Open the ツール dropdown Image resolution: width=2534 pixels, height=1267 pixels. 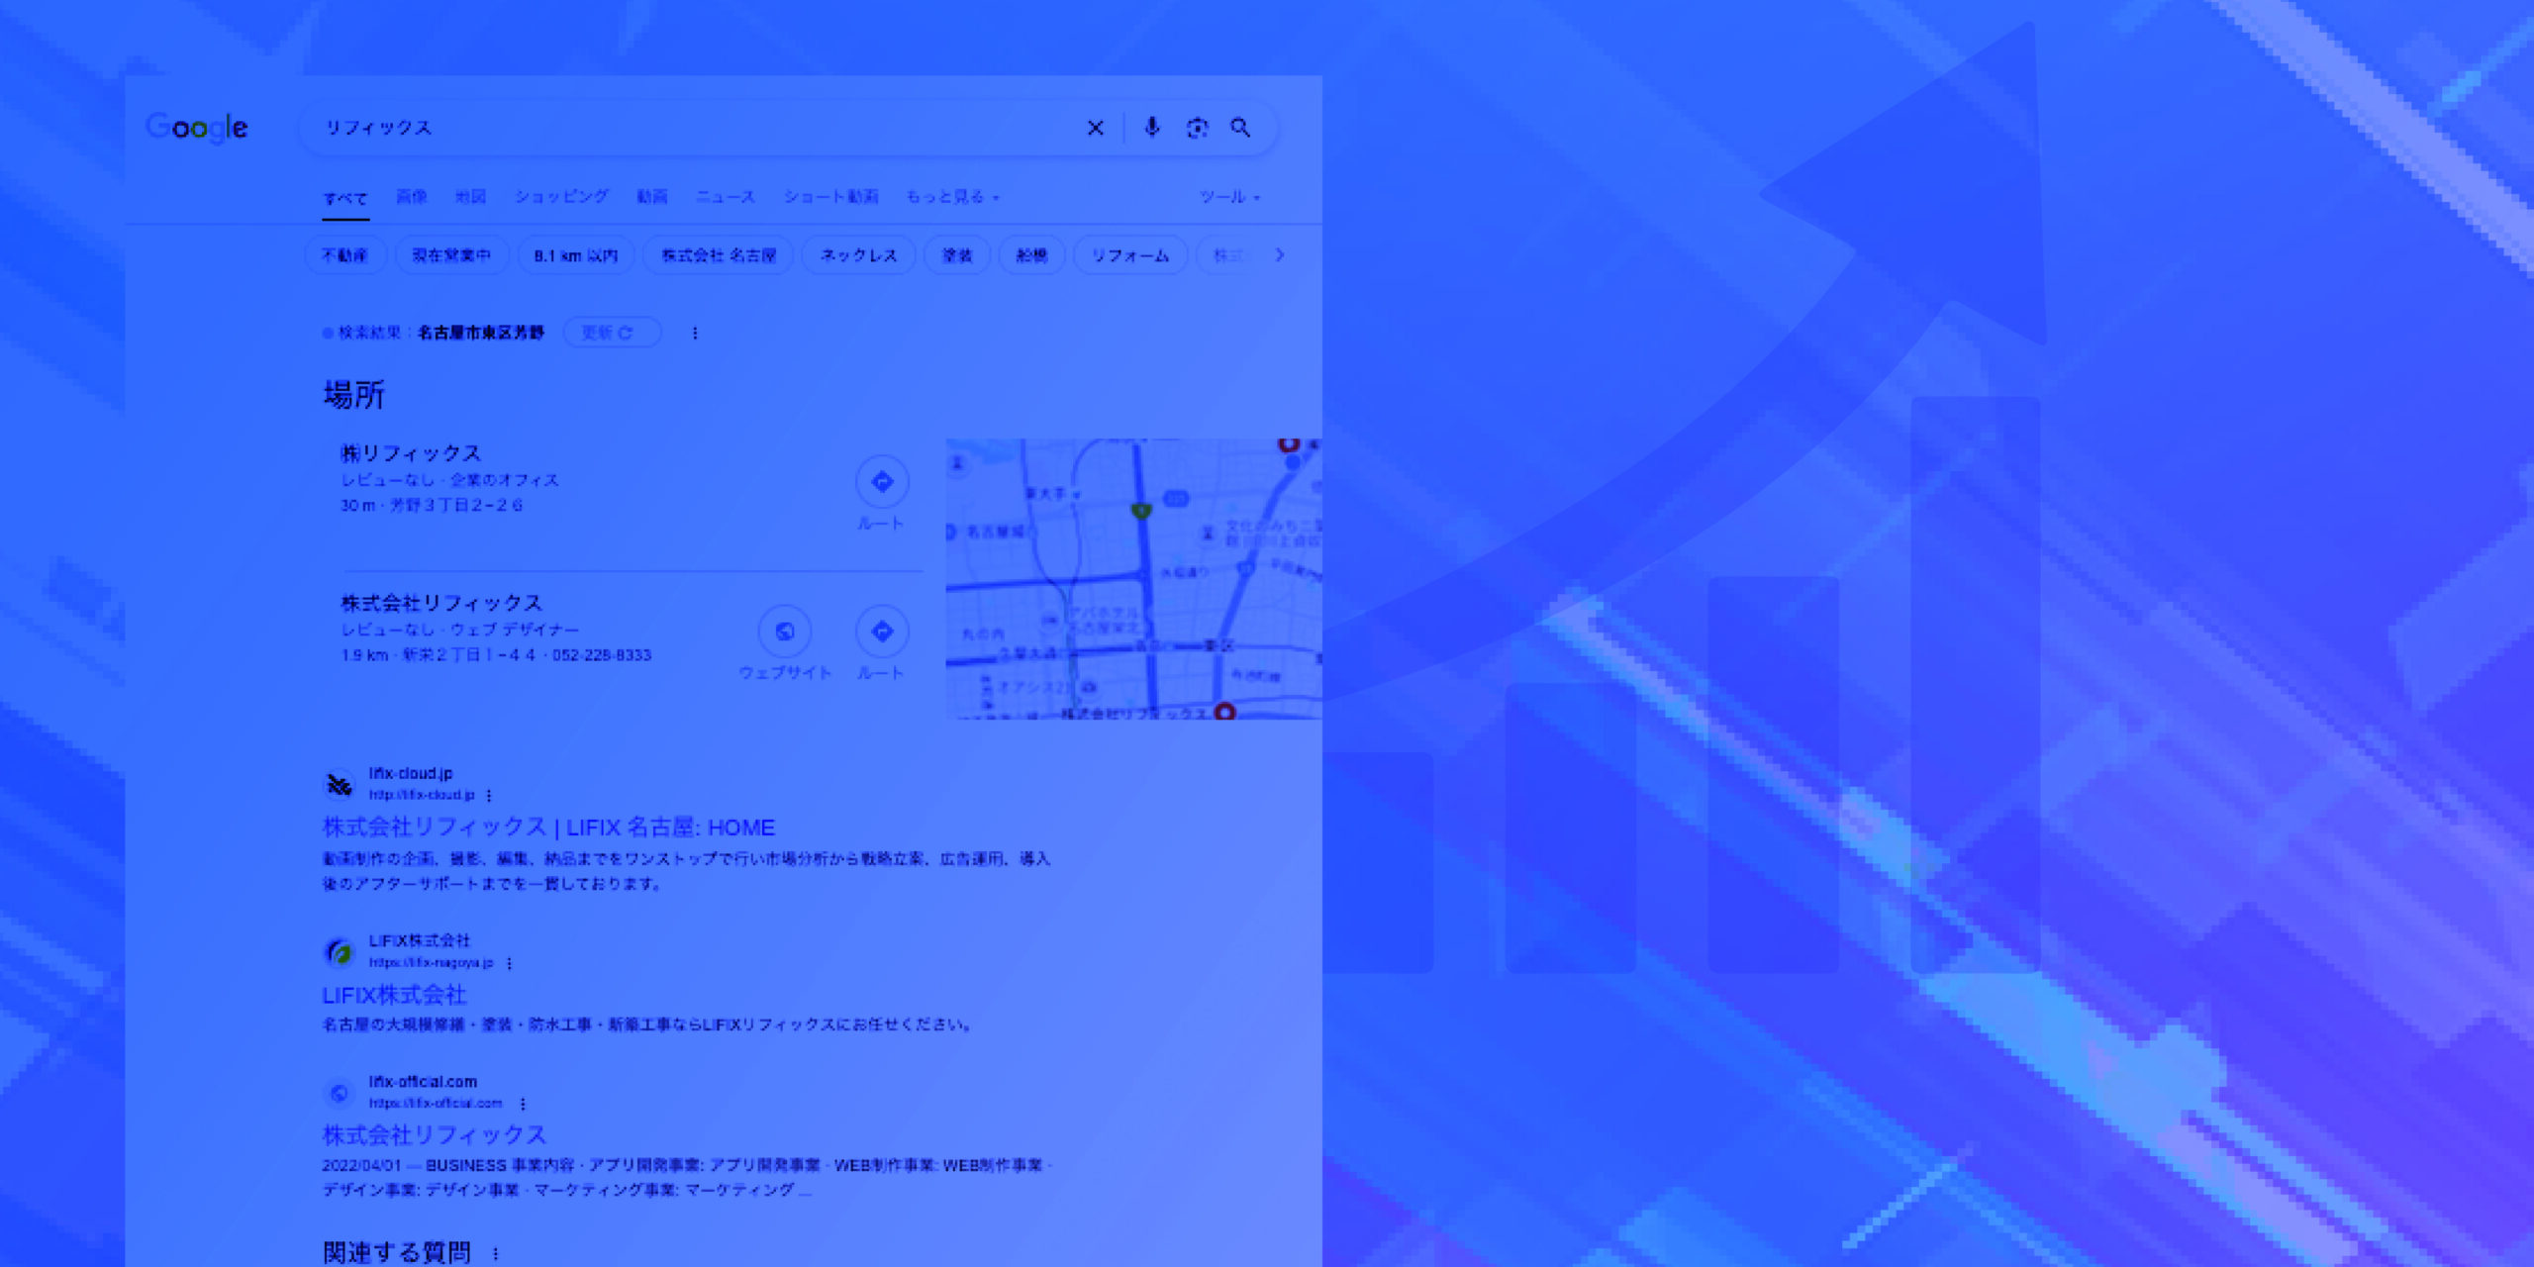coord(1228,197)
